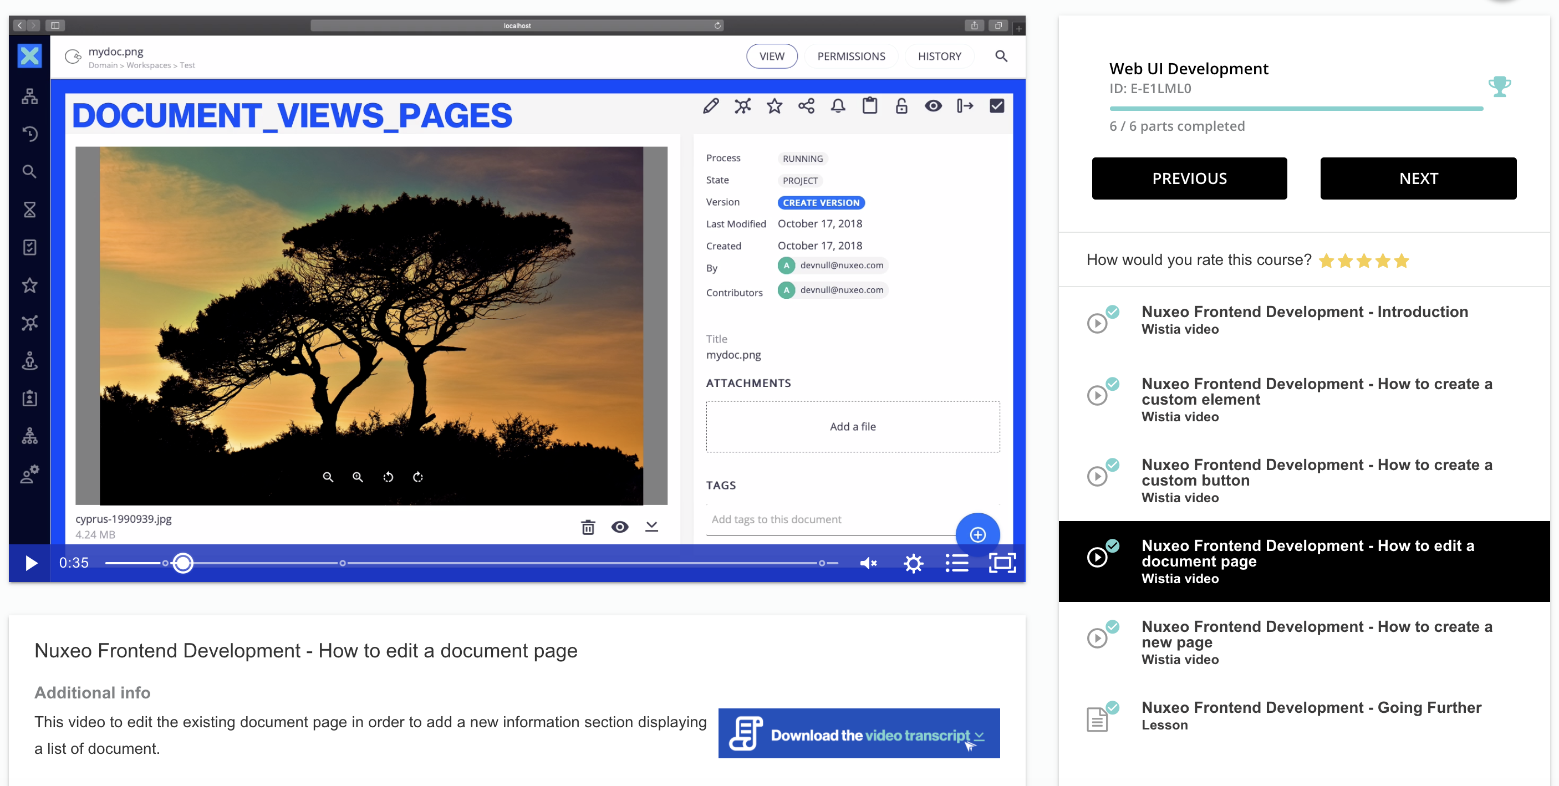Open clipboard badge icon in sidebar
1559x786 pixels.
coord(29,398)
